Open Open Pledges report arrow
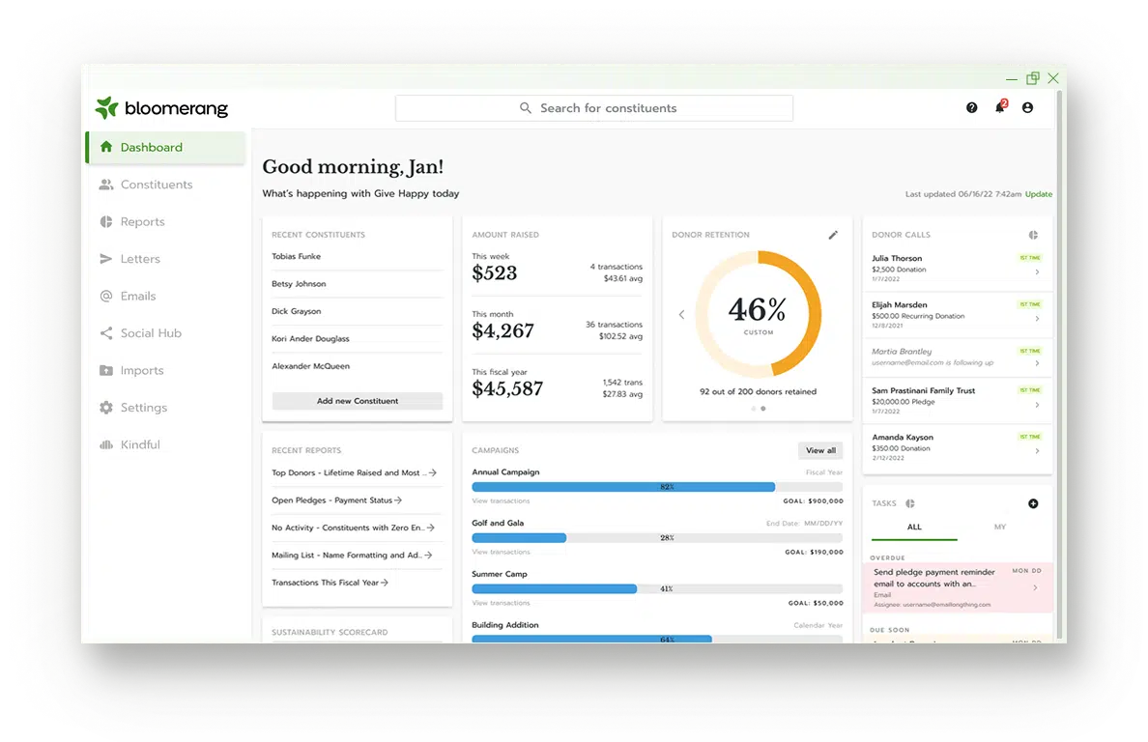1148x742 pixels. click(398, 500)
